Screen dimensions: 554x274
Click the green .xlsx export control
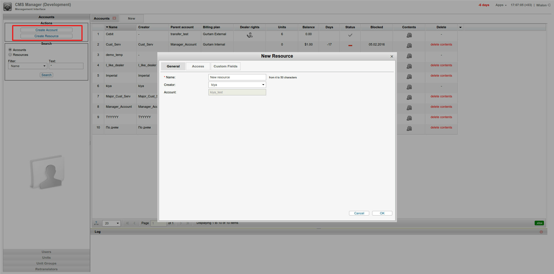[x=539, y=223]
